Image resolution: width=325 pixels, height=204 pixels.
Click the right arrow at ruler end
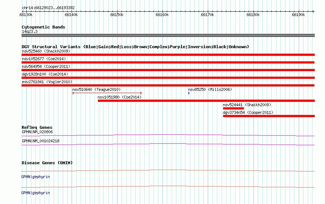[313, 11]
